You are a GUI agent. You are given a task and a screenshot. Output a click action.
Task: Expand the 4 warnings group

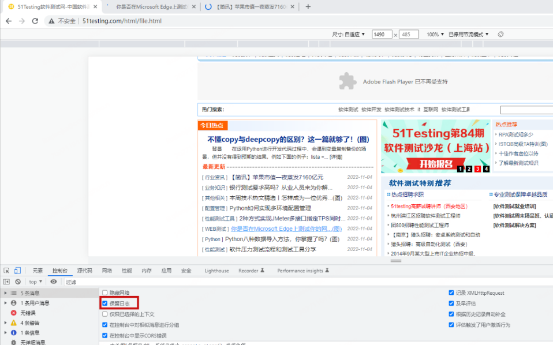click(x=5, y=323)
